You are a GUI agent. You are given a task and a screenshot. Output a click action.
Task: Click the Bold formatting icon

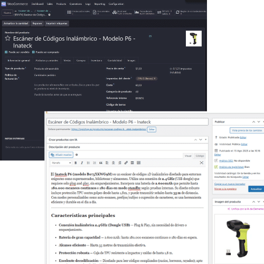click(x=76, y=163)
